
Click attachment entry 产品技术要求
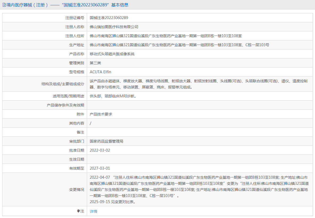(101, 114)
